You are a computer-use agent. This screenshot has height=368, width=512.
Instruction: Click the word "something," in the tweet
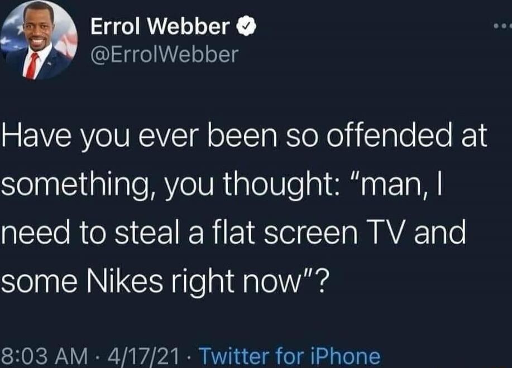[x=79, y=184]
